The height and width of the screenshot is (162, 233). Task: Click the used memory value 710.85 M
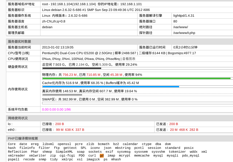93,75
